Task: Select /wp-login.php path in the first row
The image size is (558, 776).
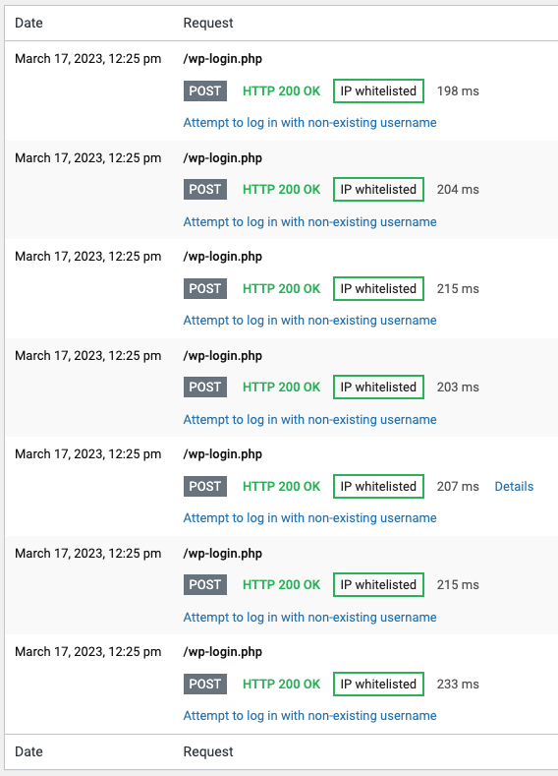Action: (223, 59)
